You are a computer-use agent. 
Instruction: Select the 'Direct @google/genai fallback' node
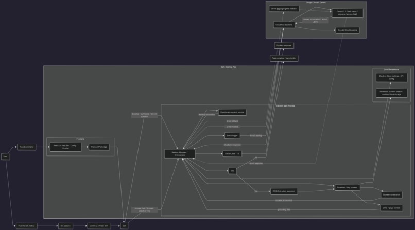[284, 9]
